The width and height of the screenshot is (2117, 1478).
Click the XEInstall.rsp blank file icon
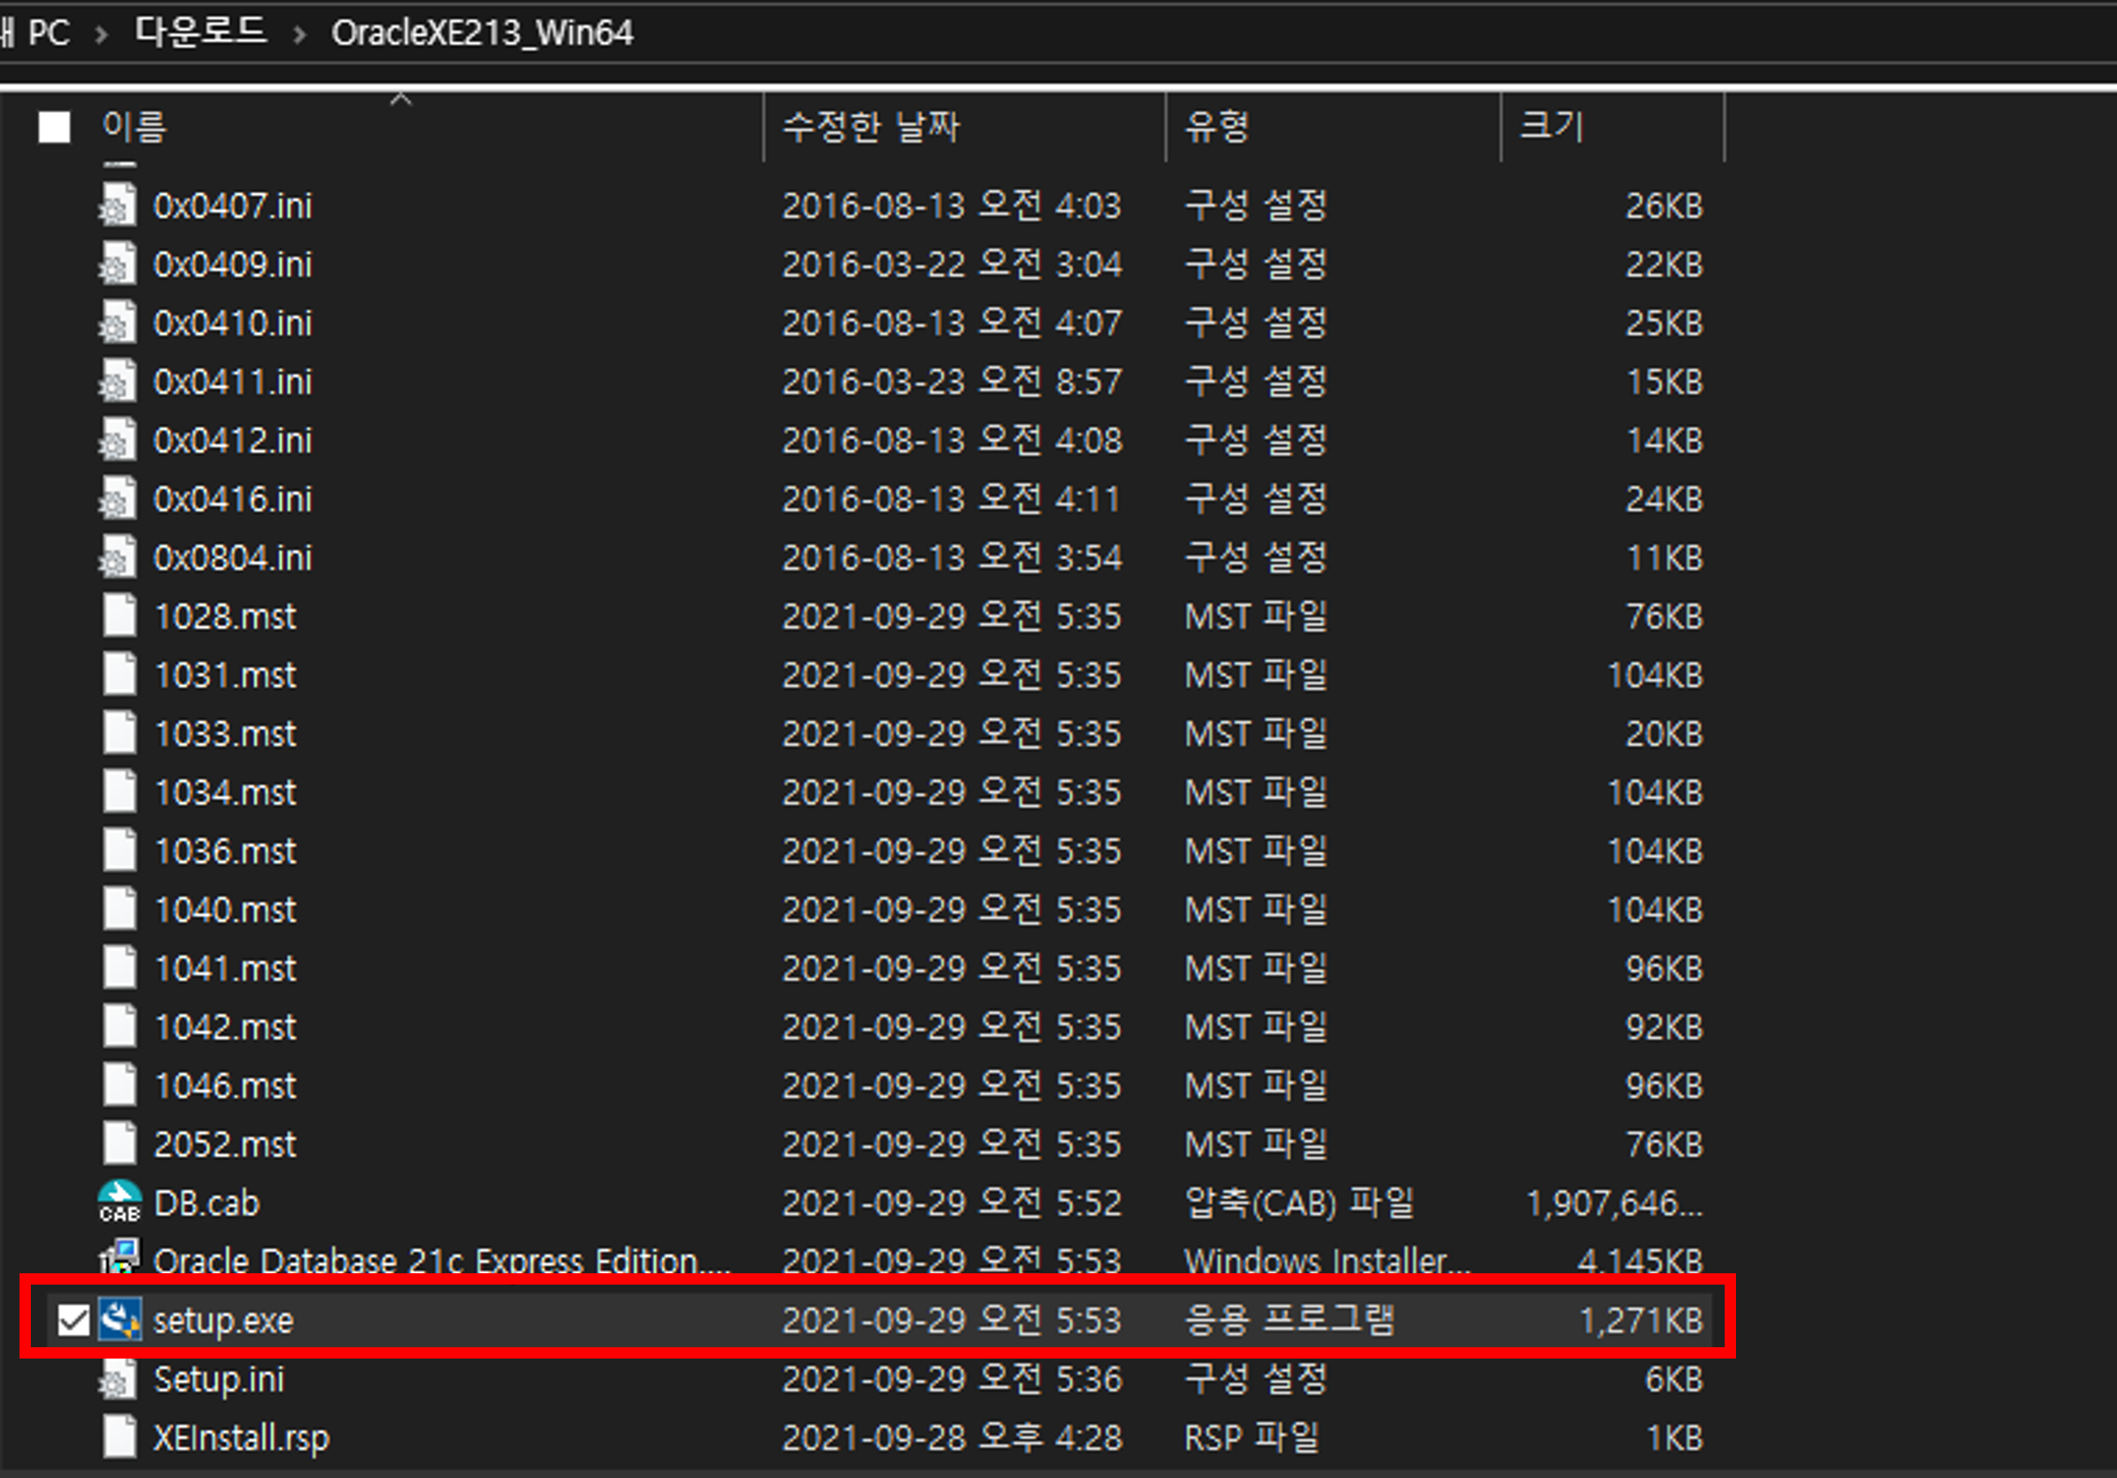point(119,1437)
